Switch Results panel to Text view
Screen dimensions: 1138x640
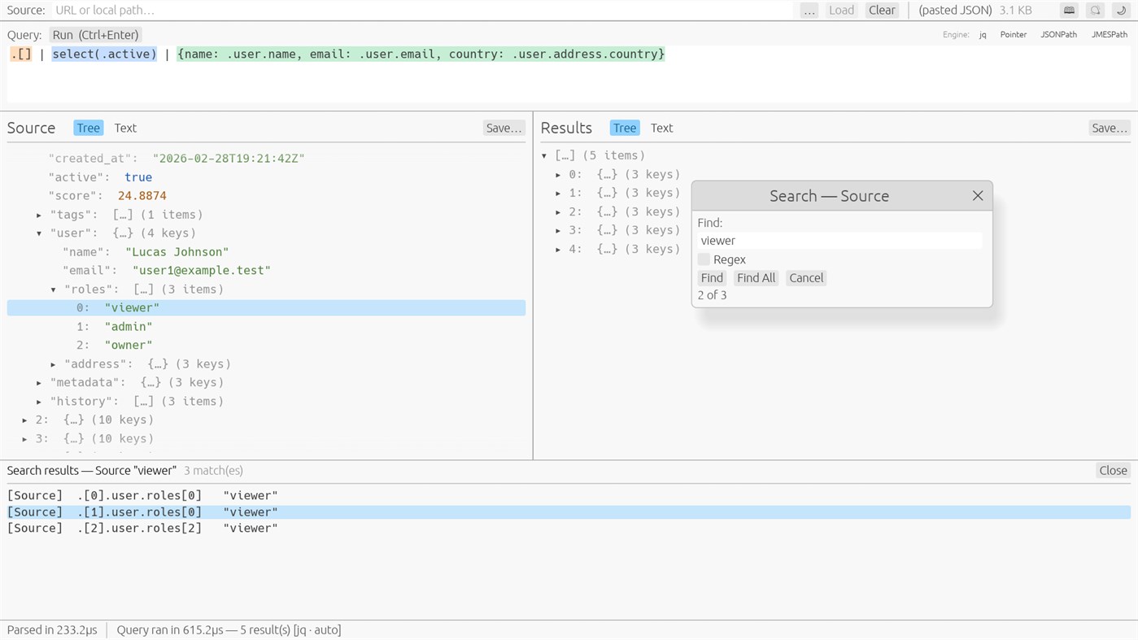662,128
